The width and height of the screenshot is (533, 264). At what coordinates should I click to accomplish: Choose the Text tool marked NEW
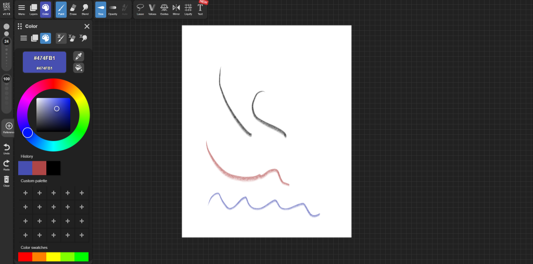pos(200,9)
